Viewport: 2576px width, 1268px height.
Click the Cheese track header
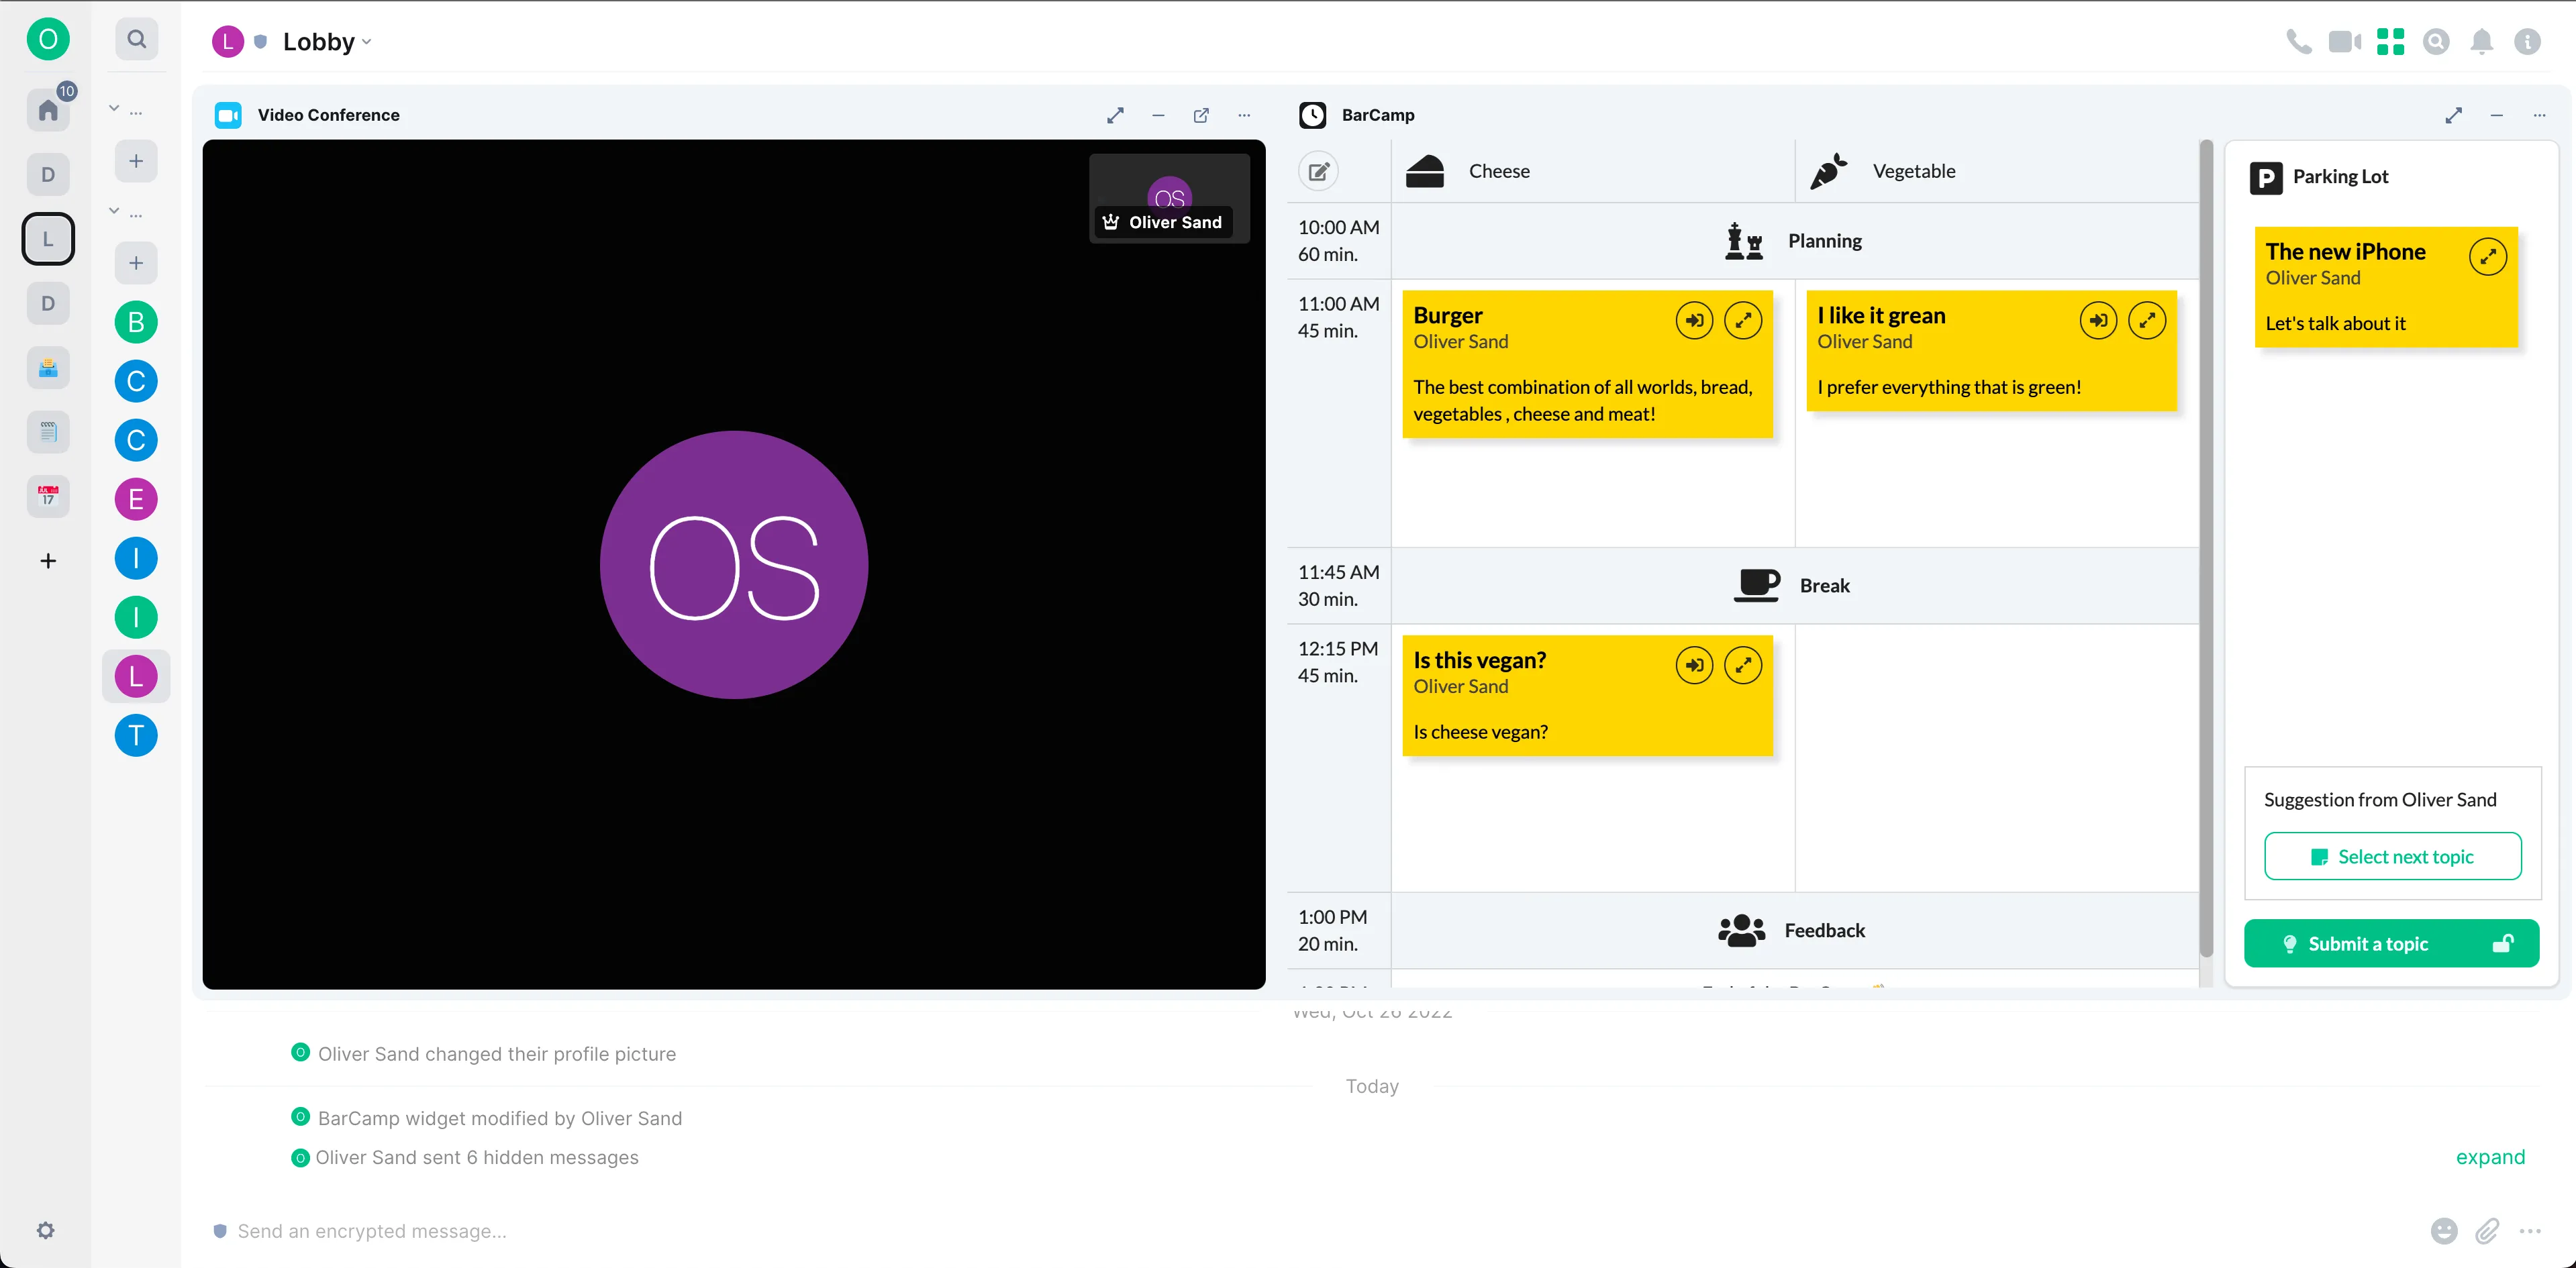point(1592,171)
